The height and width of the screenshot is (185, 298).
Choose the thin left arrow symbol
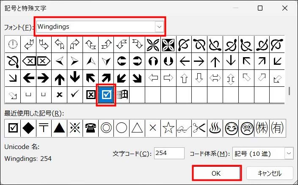pos(184,61)
